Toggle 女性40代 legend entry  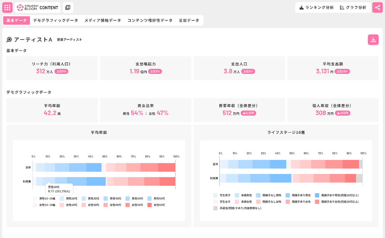point(112,205)
